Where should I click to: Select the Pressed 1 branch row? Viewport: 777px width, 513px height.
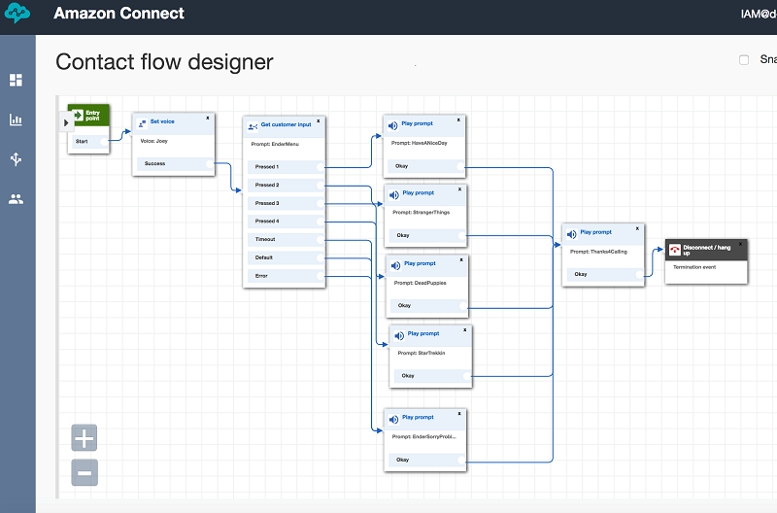(x=286, y=167)
